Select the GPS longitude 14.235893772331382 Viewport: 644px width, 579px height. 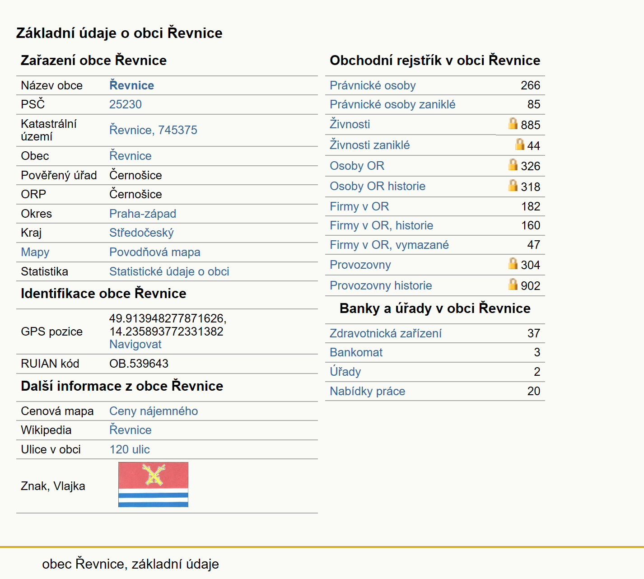(166, 332)
